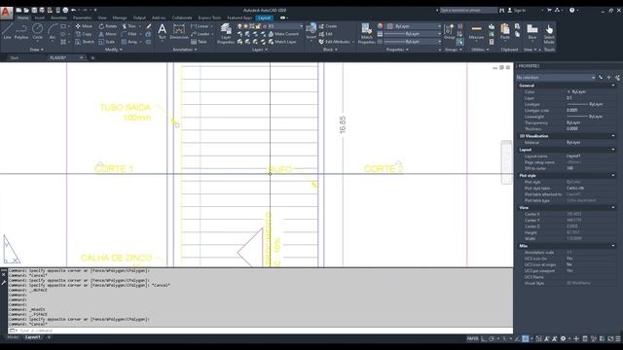This screenshot has width=623, height=350.
Task: Click the Paste clipboard tool
Action: (505, 31)
